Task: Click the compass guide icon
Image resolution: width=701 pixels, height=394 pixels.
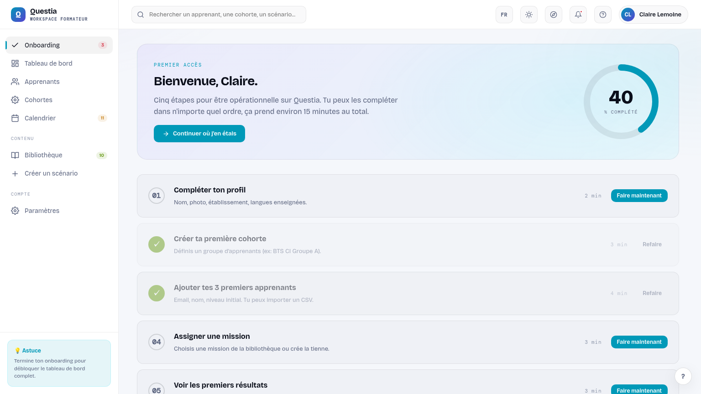Action: coord(554,15)
